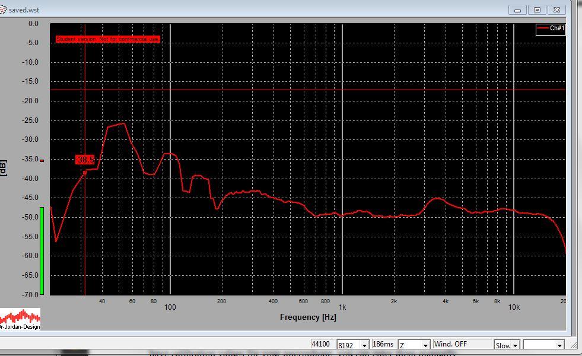Open the Z weighting dropdown

click(425, 345)
